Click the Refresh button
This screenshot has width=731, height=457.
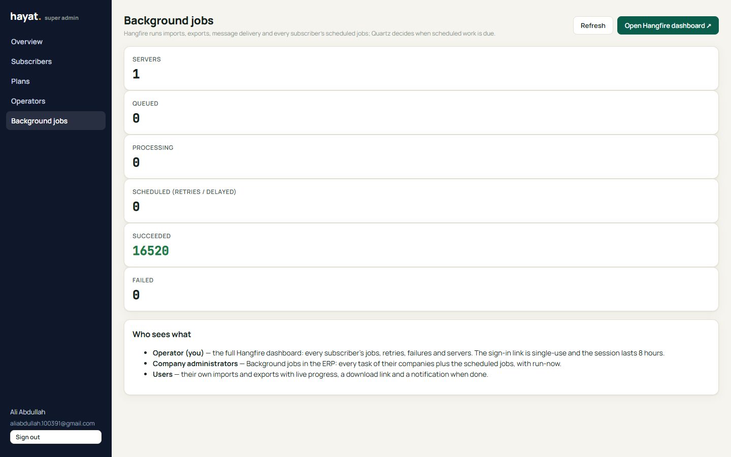(593, 25)
